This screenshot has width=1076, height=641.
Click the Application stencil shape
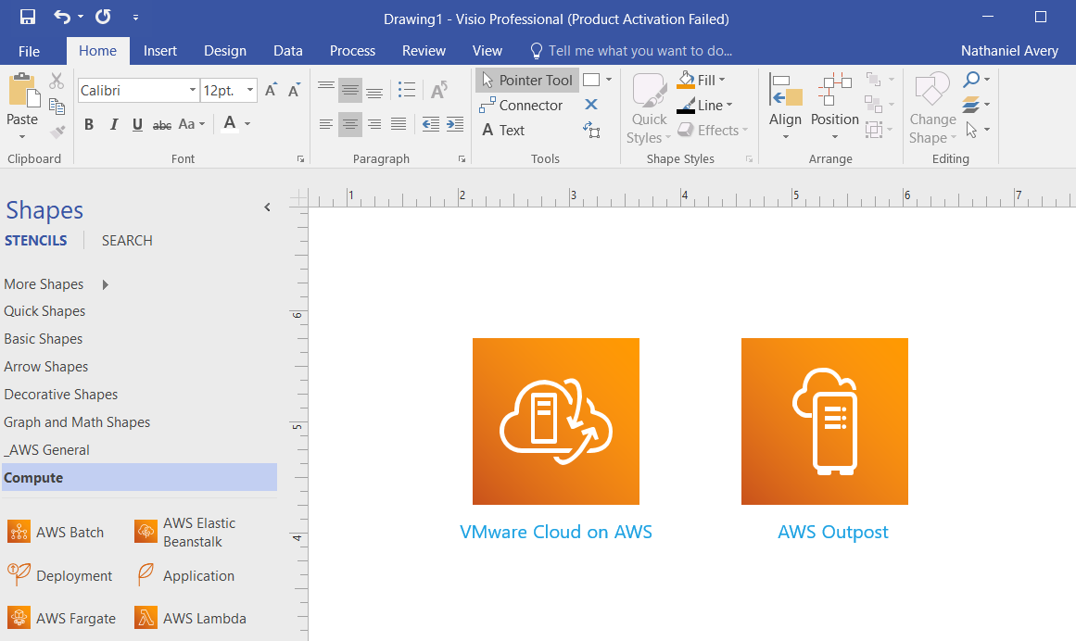184,575
